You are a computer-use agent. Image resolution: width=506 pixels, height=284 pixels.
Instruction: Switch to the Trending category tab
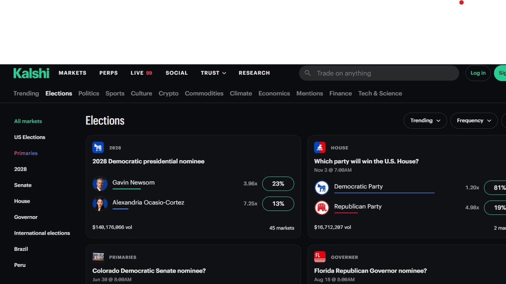(26, 93)
